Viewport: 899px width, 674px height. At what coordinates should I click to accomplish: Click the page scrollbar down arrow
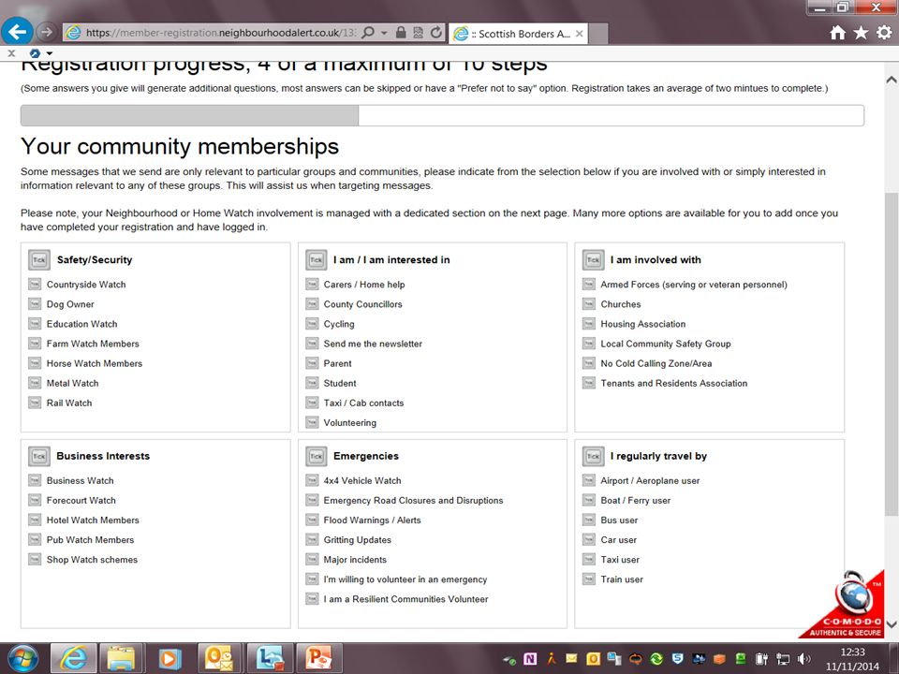coord(892,624)
